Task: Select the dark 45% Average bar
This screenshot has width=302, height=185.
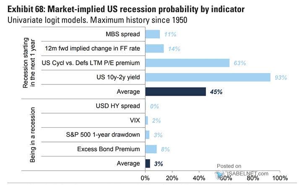Action: tap(175, 91)
